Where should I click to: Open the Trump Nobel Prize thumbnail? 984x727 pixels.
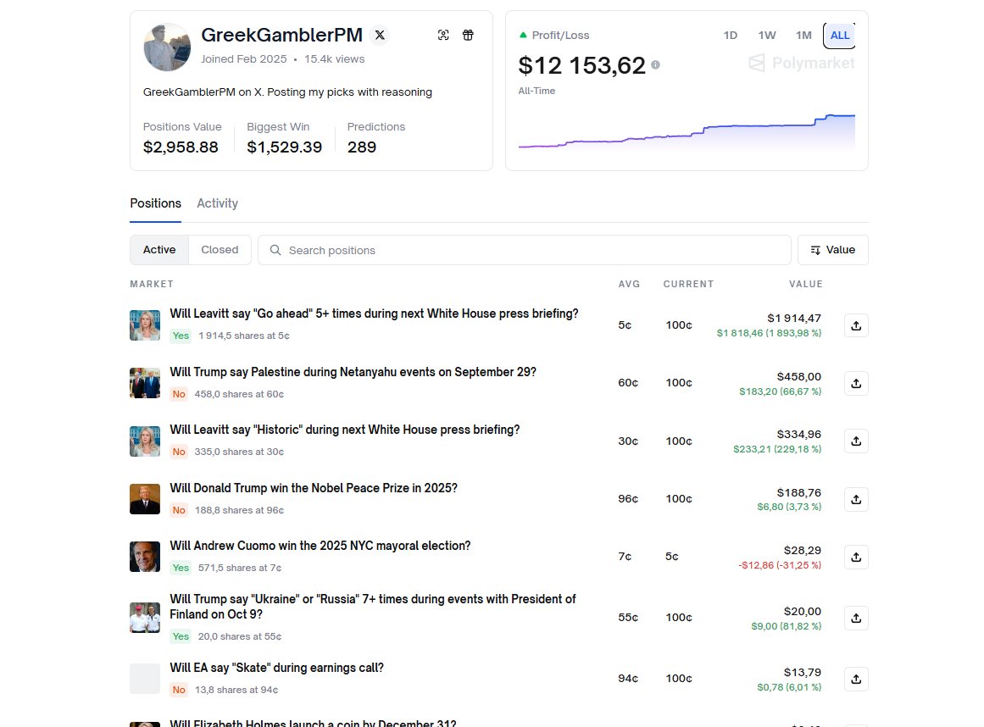(145, 499)
